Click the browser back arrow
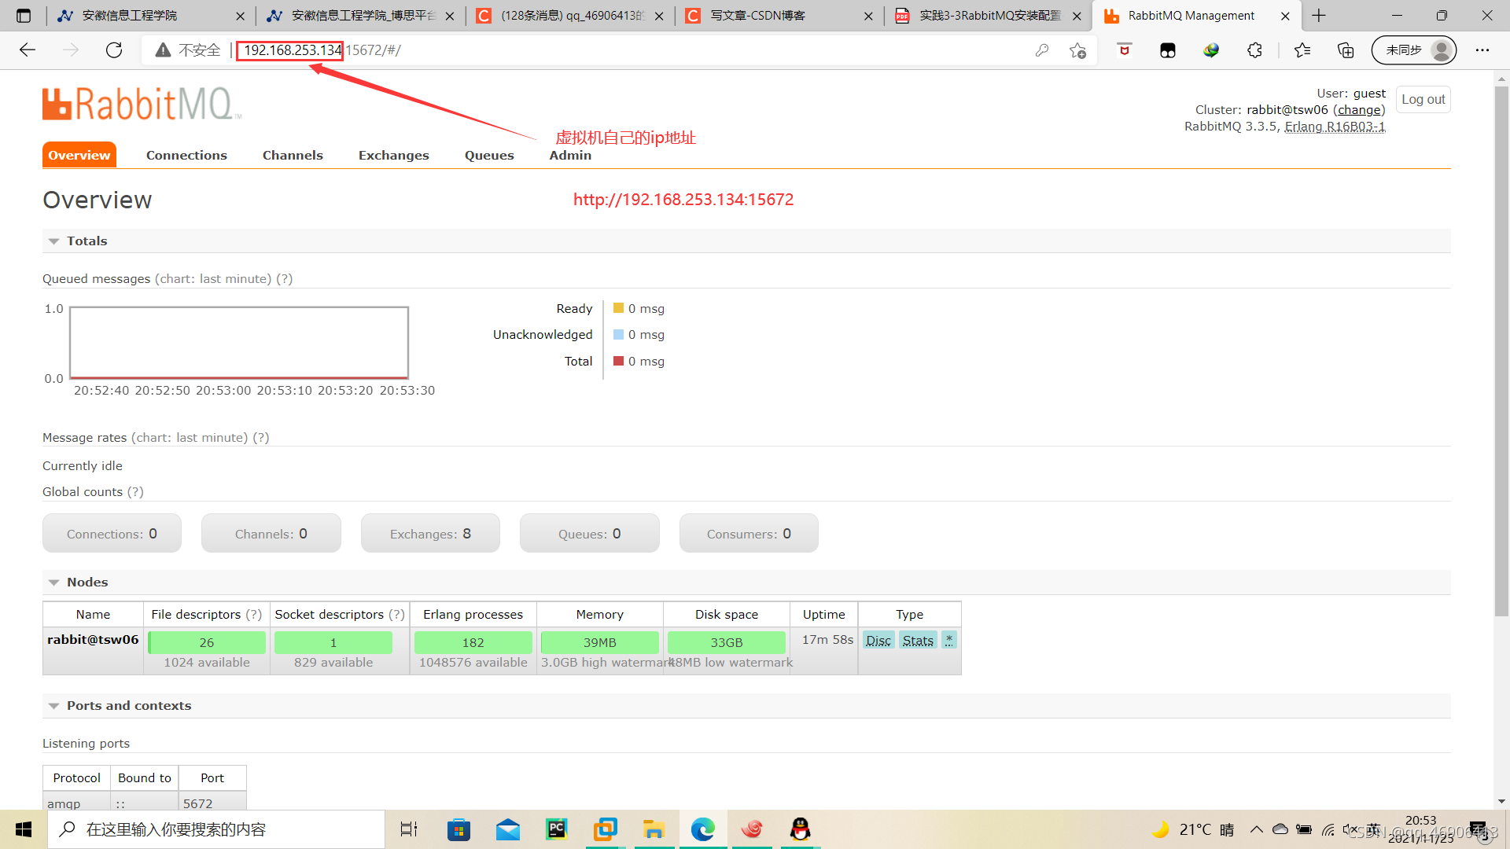Screen dimensions: 1510x849 (28, 50)
